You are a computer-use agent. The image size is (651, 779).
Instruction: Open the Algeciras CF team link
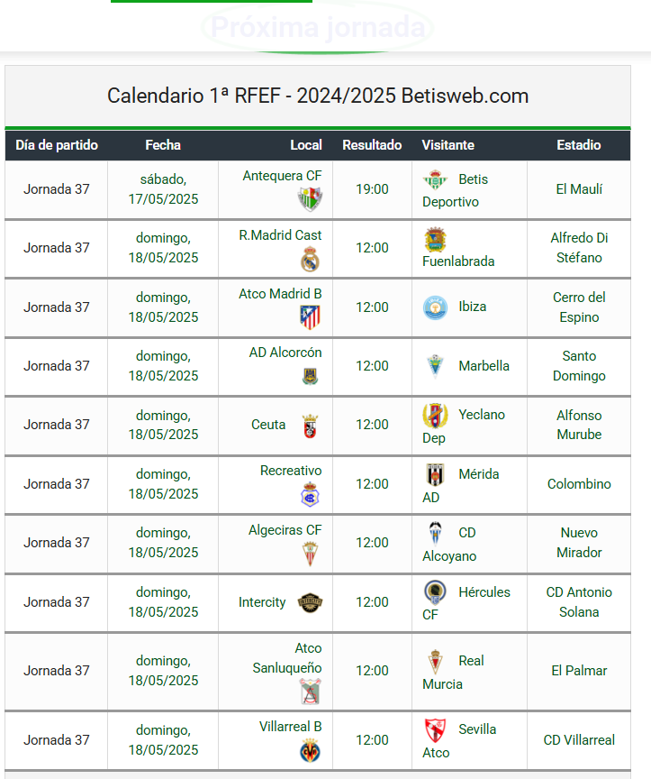pos(285,530)
